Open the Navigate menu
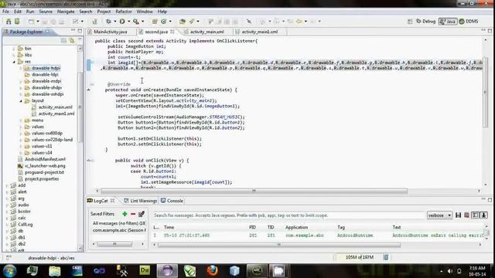Image resolution: width=495 pixels, height=278 pixels. [x=66, y=12]
